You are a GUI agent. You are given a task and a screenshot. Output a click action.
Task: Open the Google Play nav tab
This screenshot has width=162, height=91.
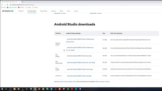[x=44, y=11]
